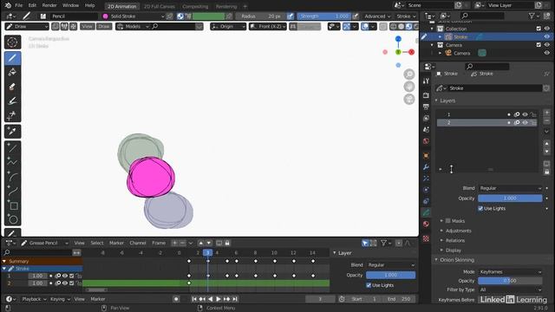Open Origin stroke placement dropdown
The height and width of the screenshot is (312, 555).
click(228, 27)
